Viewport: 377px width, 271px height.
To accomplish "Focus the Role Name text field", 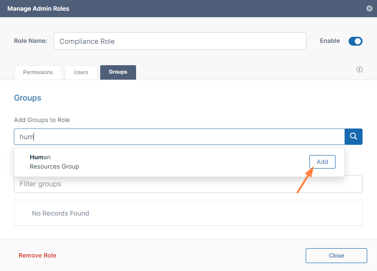I will (x=180, y=41).
